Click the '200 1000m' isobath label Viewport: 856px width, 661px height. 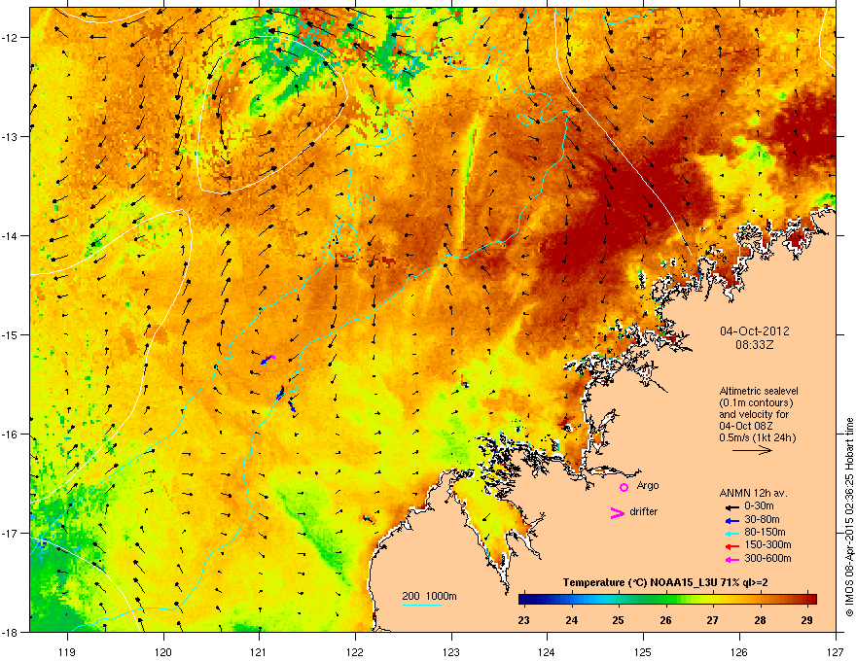point(429,596)
